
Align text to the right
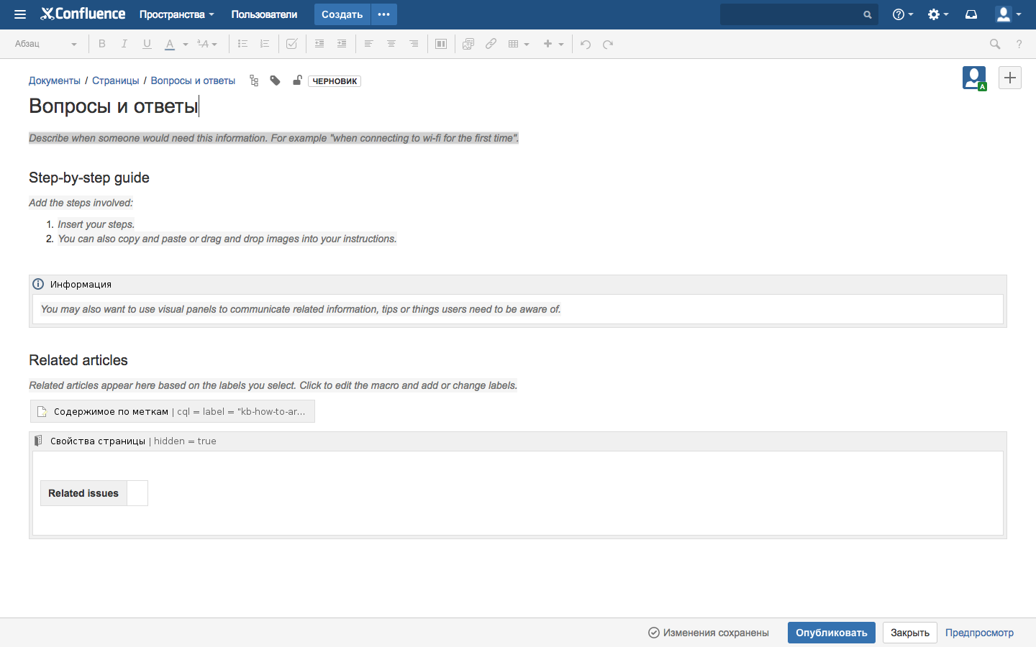click(414, 44)
